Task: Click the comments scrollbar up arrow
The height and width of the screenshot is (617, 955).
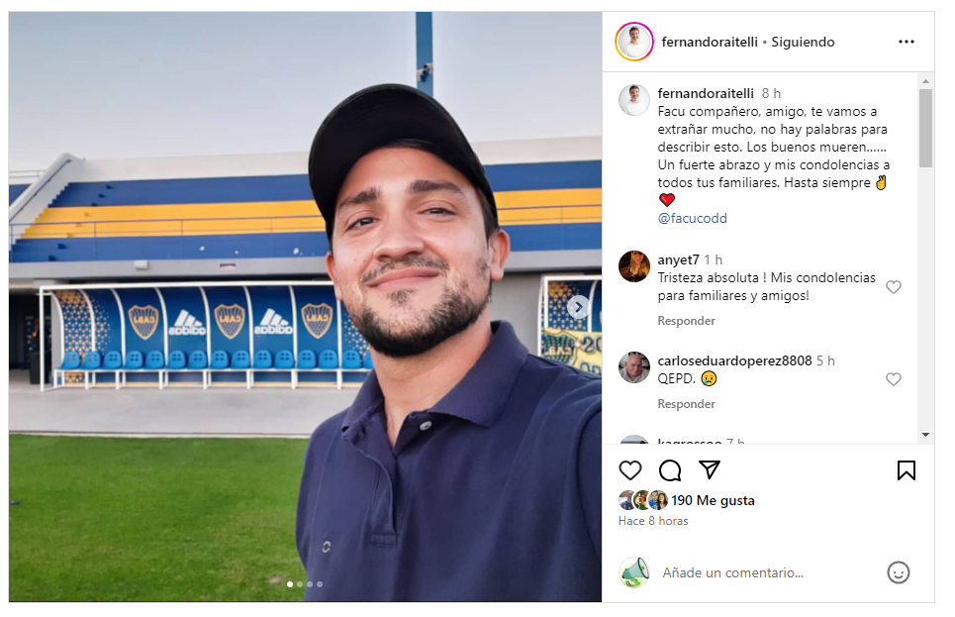Action: [x=925, y=80]
